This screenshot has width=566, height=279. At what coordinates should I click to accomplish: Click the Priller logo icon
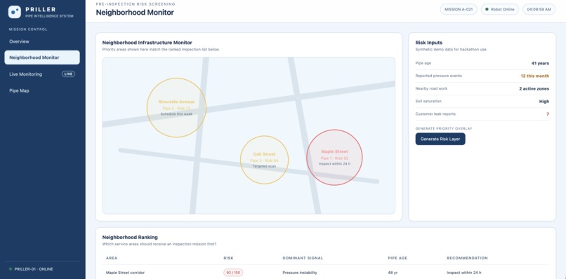click(x=15, y=12)
